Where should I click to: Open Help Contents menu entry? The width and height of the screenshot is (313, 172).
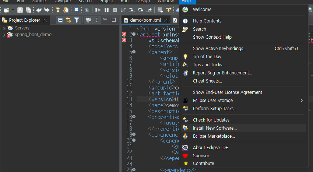click(244, 21)
